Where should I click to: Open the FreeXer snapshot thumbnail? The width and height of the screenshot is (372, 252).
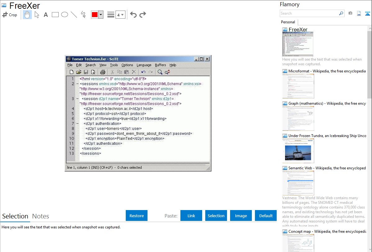click(x=298, y=44)
